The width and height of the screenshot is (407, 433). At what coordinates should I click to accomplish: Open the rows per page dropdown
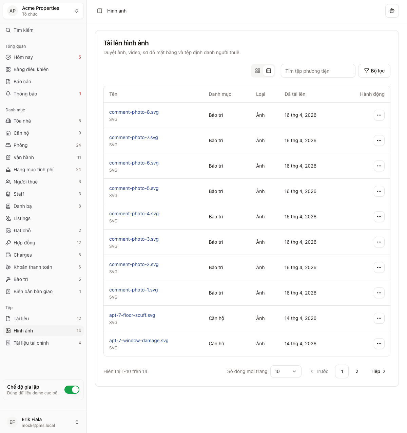[286, 371]
